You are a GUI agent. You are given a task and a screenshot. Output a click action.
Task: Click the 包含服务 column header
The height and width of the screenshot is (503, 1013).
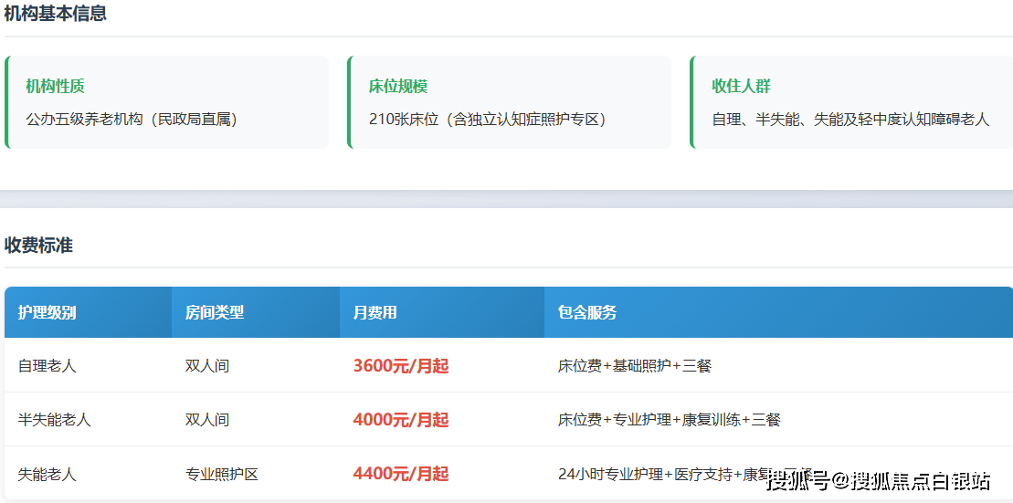coord(587,312)
